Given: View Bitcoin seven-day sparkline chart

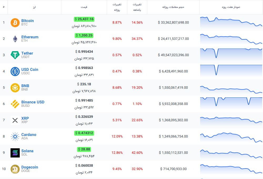Looking at the screenshot, I should 231,22.
